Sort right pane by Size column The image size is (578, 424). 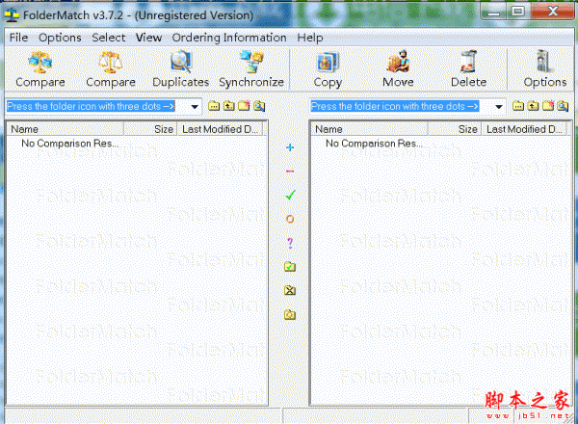click(x=455, y=129)
